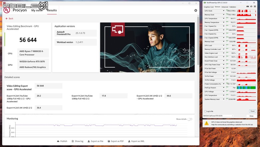Open CPU Temperature sensor dropdown
The image size is (260, 147).
tap(224, 95)
